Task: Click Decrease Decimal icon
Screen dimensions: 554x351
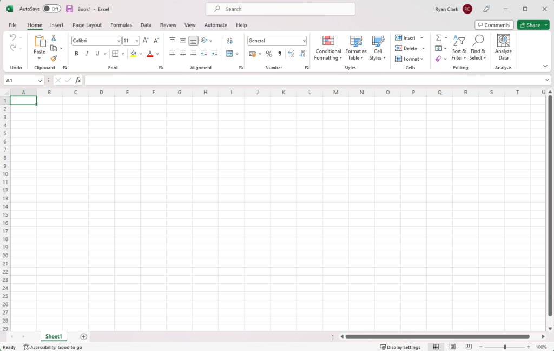Action: pyautogui.click(x=302, y=54)
